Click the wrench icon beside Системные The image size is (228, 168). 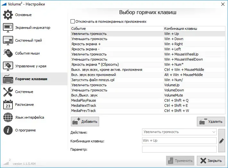coord(8,92)
